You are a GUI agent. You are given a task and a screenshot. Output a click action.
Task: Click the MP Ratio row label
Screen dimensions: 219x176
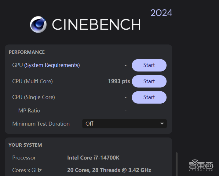pyautogui.click(x=29, y=111)
